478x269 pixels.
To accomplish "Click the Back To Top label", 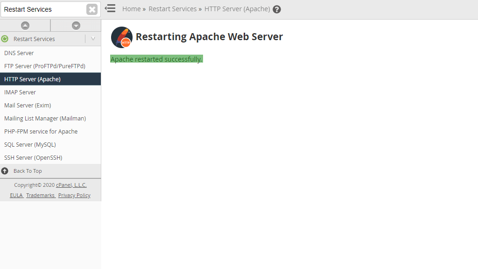I will (28, 171).
